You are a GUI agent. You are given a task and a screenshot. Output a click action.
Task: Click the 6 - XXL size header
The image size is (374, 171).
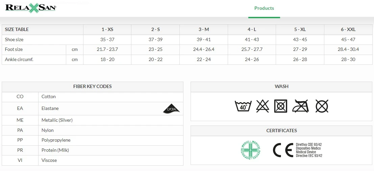click(348, 29)
